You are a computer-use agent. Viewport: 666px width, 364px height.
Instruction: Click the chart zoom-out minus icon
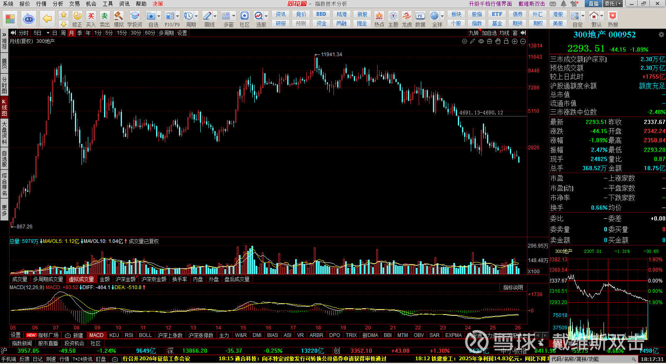[523, 41]
